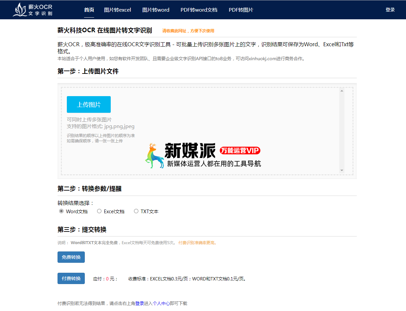This screenshot has width=406, height=311.
Task: Click the text 可同时上传多张图片
Action: pyautogui.click(x=89, y=120)
